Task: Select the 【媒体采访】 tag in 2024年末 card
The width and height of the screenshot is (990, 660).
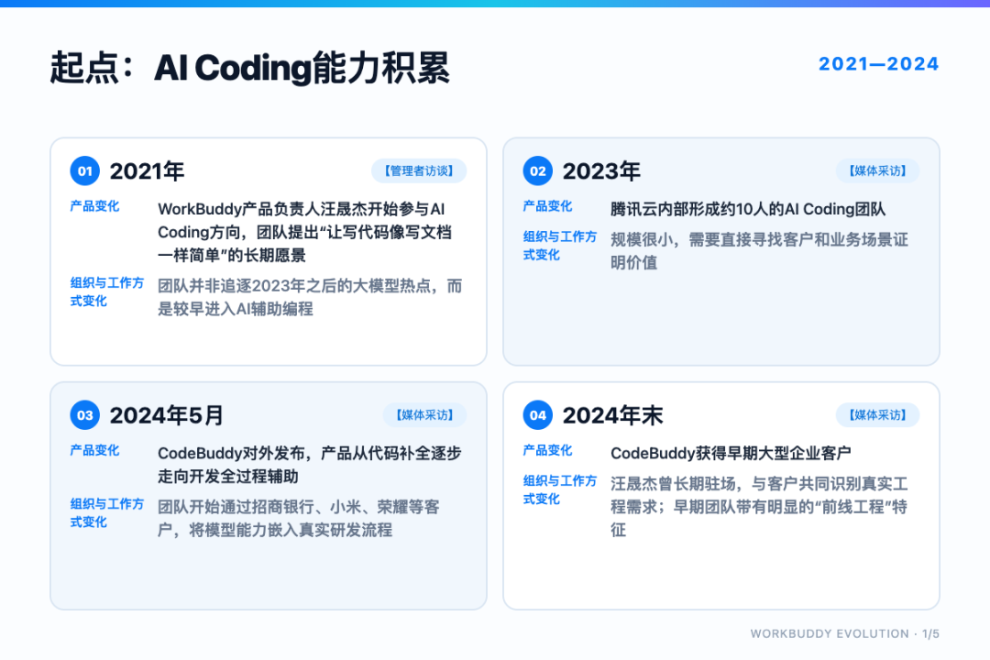Action: click(x=877, y=415)
